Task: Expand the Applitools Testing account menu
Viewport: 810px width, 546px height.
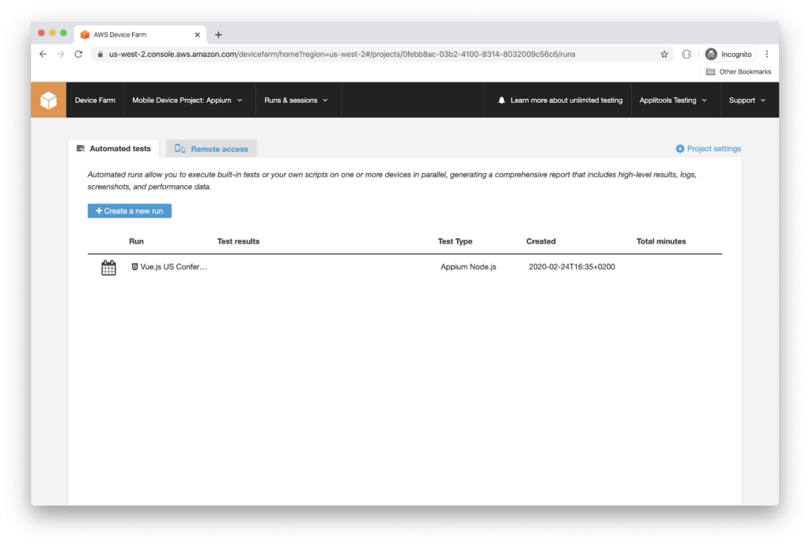Action: point(673,100)
